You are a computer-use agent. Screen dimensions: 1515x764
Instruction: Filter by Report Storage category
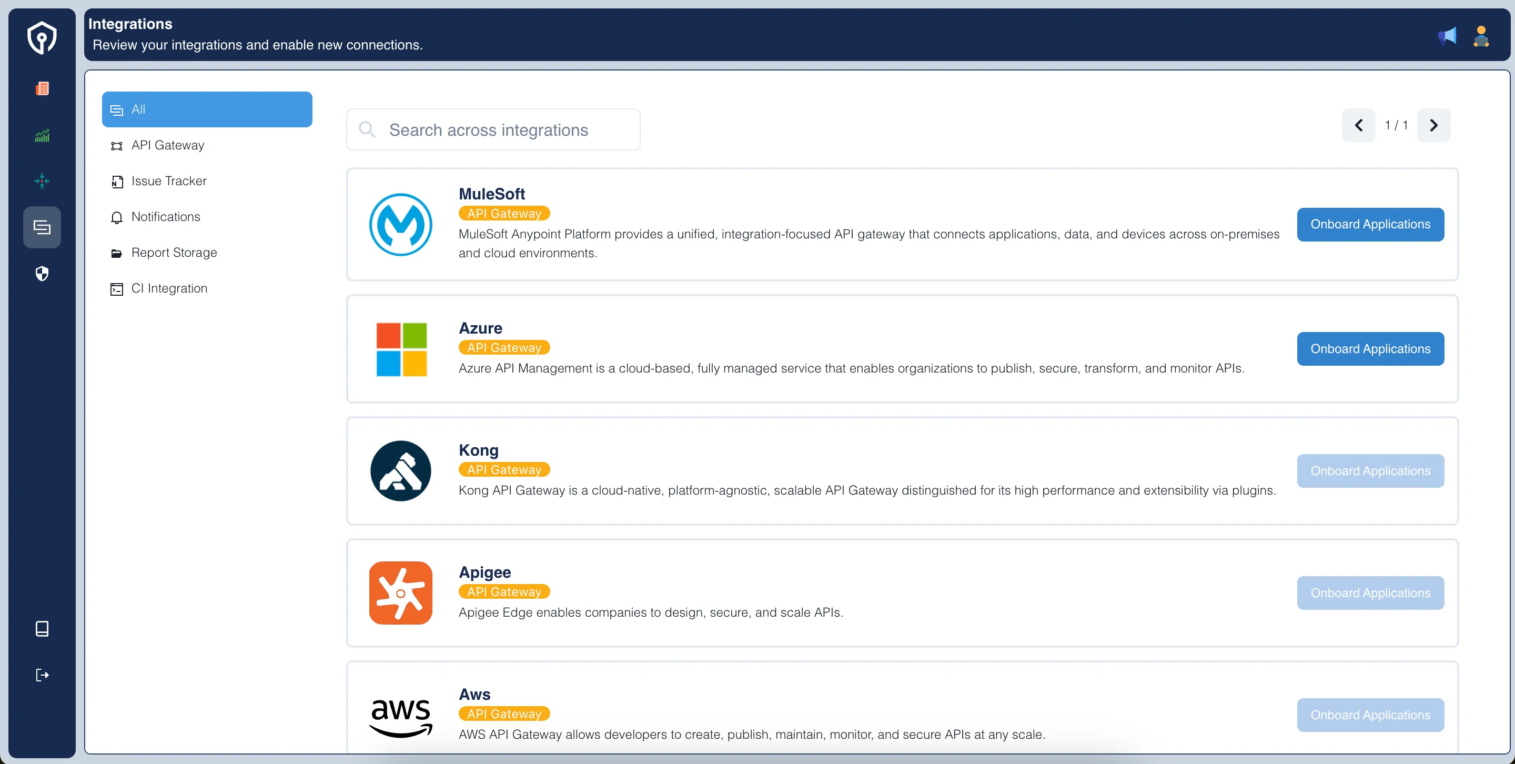pos(207,253)
